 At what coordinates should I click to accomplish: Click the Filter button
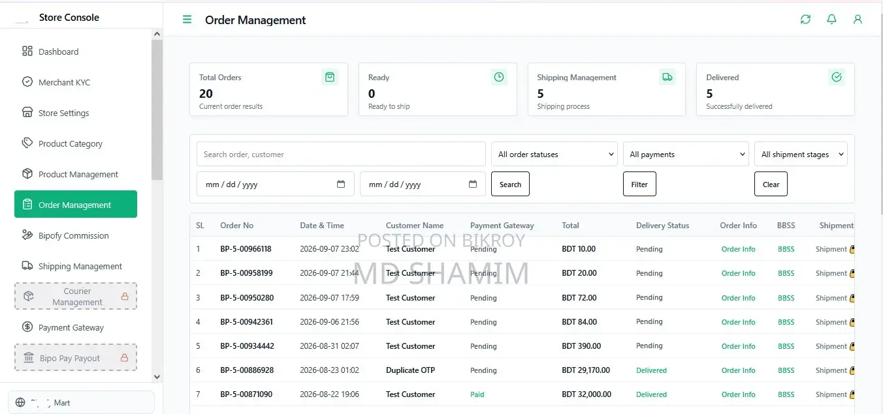point(639,184)
